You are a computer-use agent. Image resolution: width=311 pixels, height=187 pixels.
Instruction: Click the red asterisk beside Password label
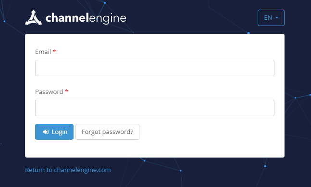(x=67, y=91)
